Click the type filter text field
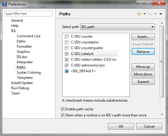 pyautogui.click(x=28, y=14)
